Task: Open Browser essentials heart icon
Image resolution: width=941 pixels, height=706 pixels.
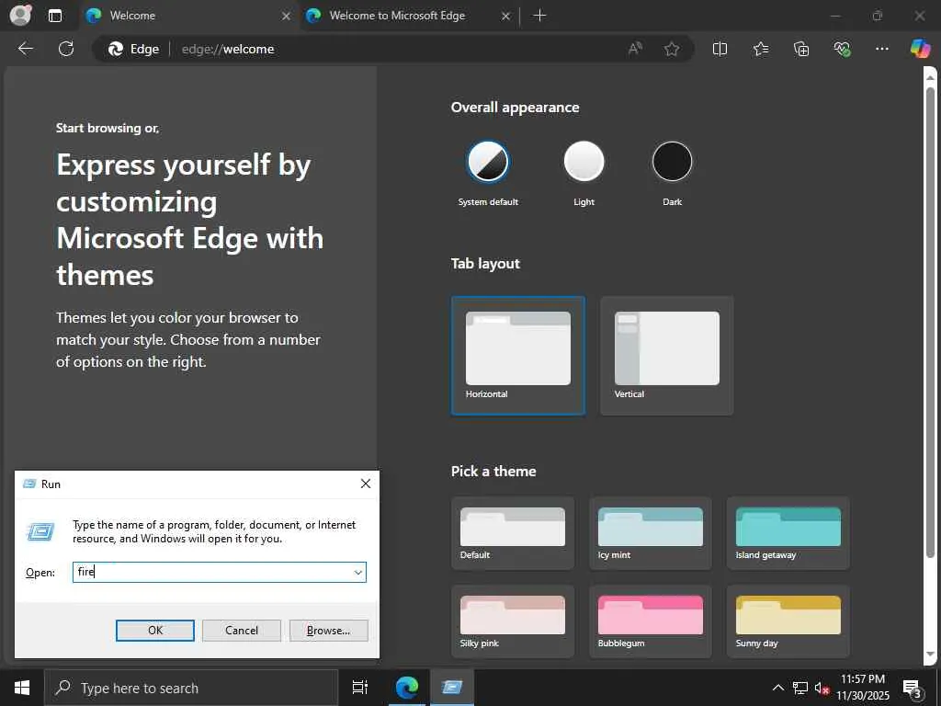Action: (842, 49)
